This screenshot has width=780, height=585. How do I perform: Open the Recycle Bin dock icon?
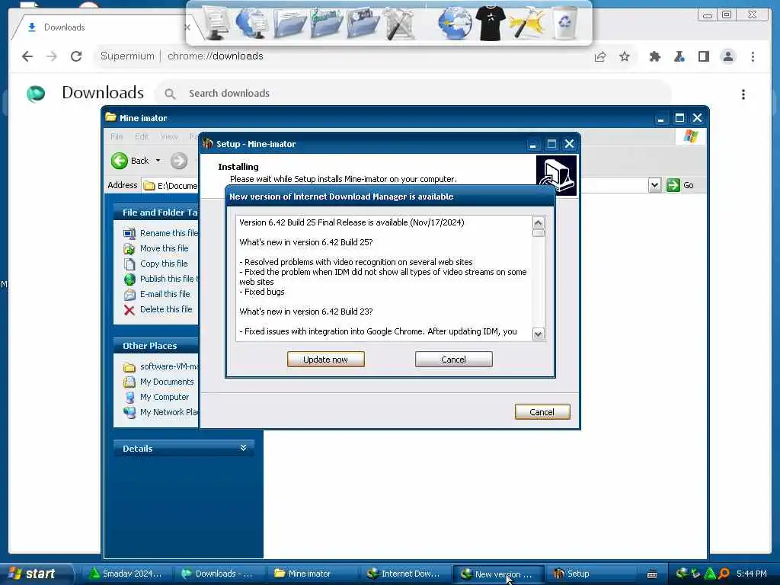[564, 23]
